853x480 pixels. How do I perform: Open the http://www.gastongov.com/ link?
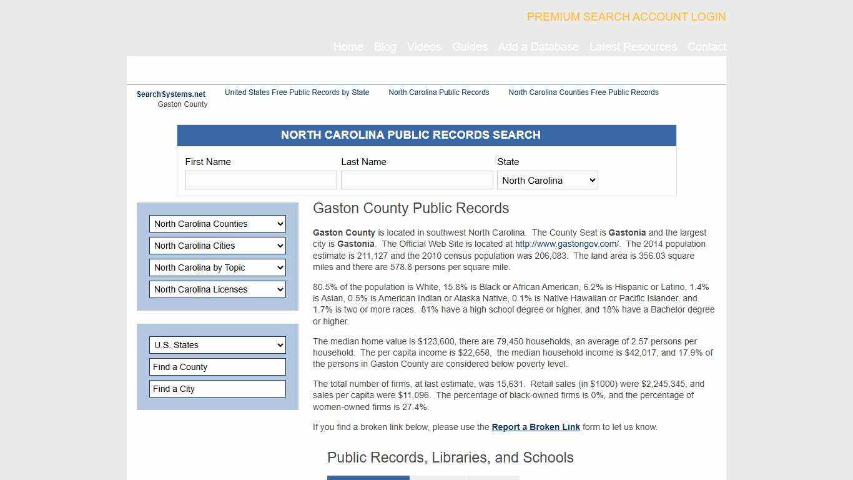tap(565, 244)
